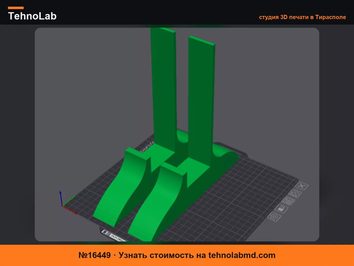Click the plate label at the bed's bottom edge
Image resolution: width=354 pixels, height=266 pixels.
pos(114,236)
